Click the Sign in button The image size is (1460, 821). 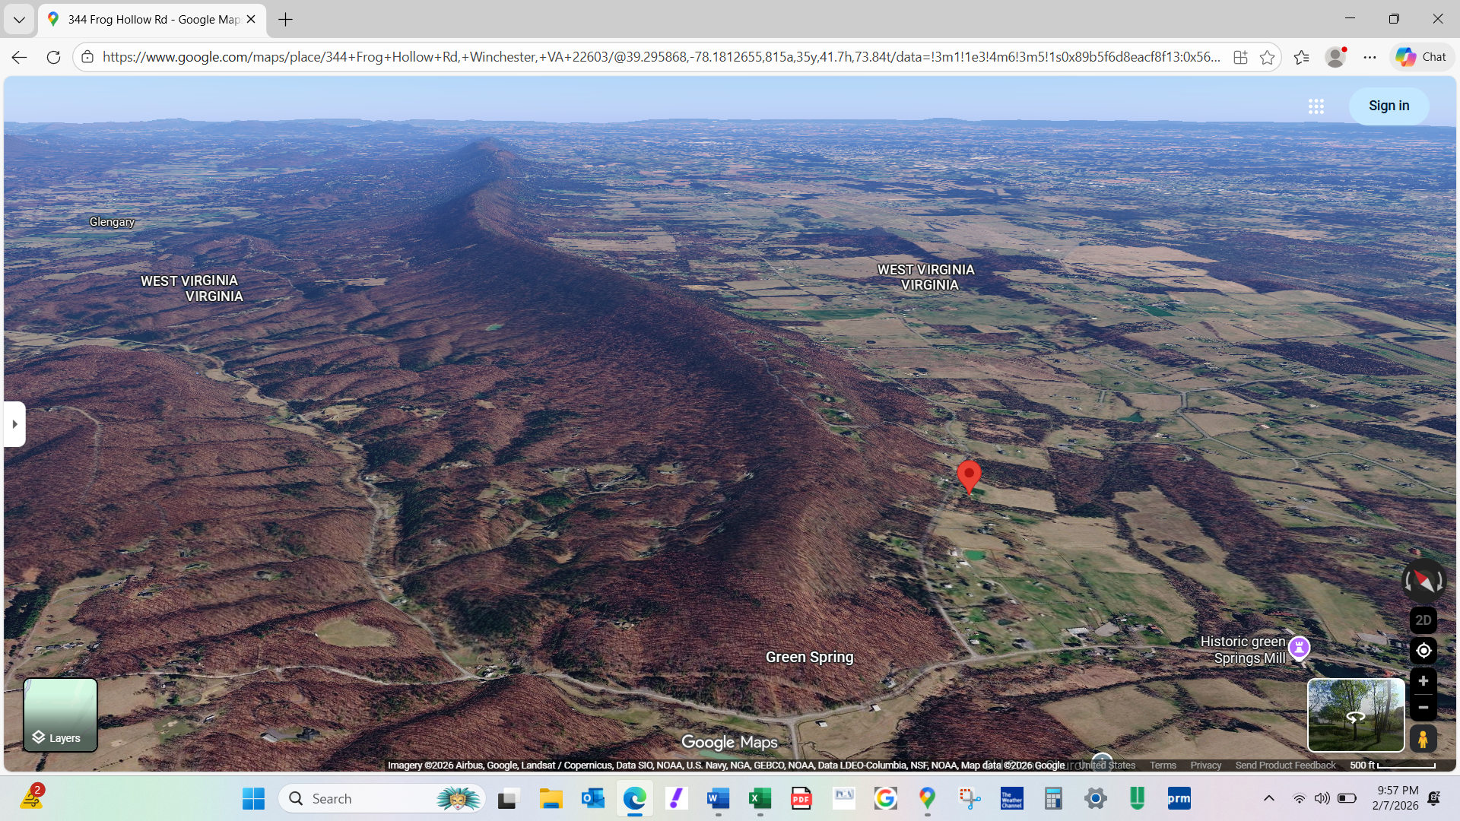[1389, 106]
